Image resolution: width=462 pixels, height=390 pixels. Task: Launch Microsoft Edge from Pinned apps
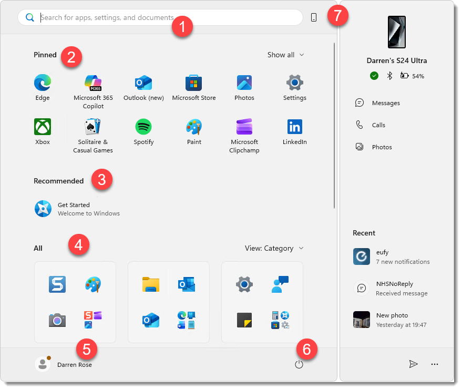tap(42, 83)
